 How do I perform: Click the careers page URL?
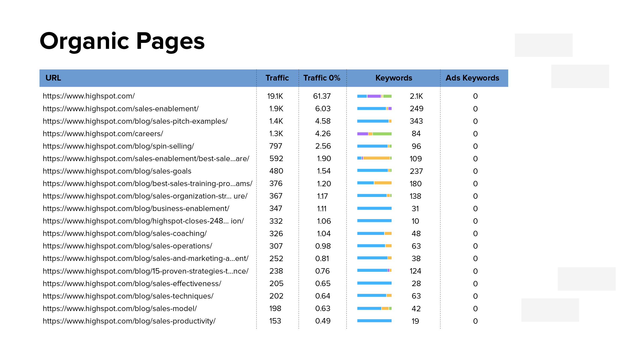[103, 134]
